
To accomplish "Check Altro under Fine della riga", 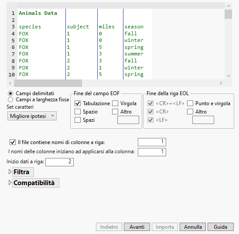I will tap(190, 111).
